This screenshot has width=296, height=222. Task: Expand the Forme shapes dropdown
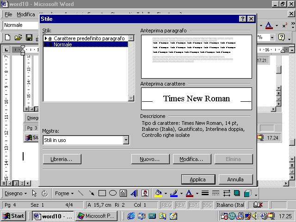(x=64, y=193)
